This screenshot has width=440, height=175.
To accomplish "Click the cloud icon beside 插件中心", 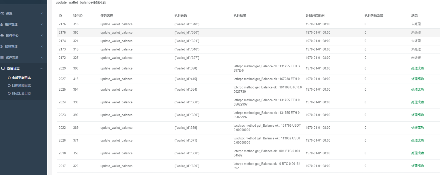I will point(2,35).
